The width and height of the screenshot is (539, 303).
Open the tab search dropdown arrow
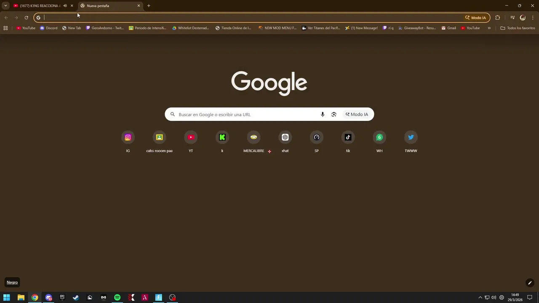point(5,5)
